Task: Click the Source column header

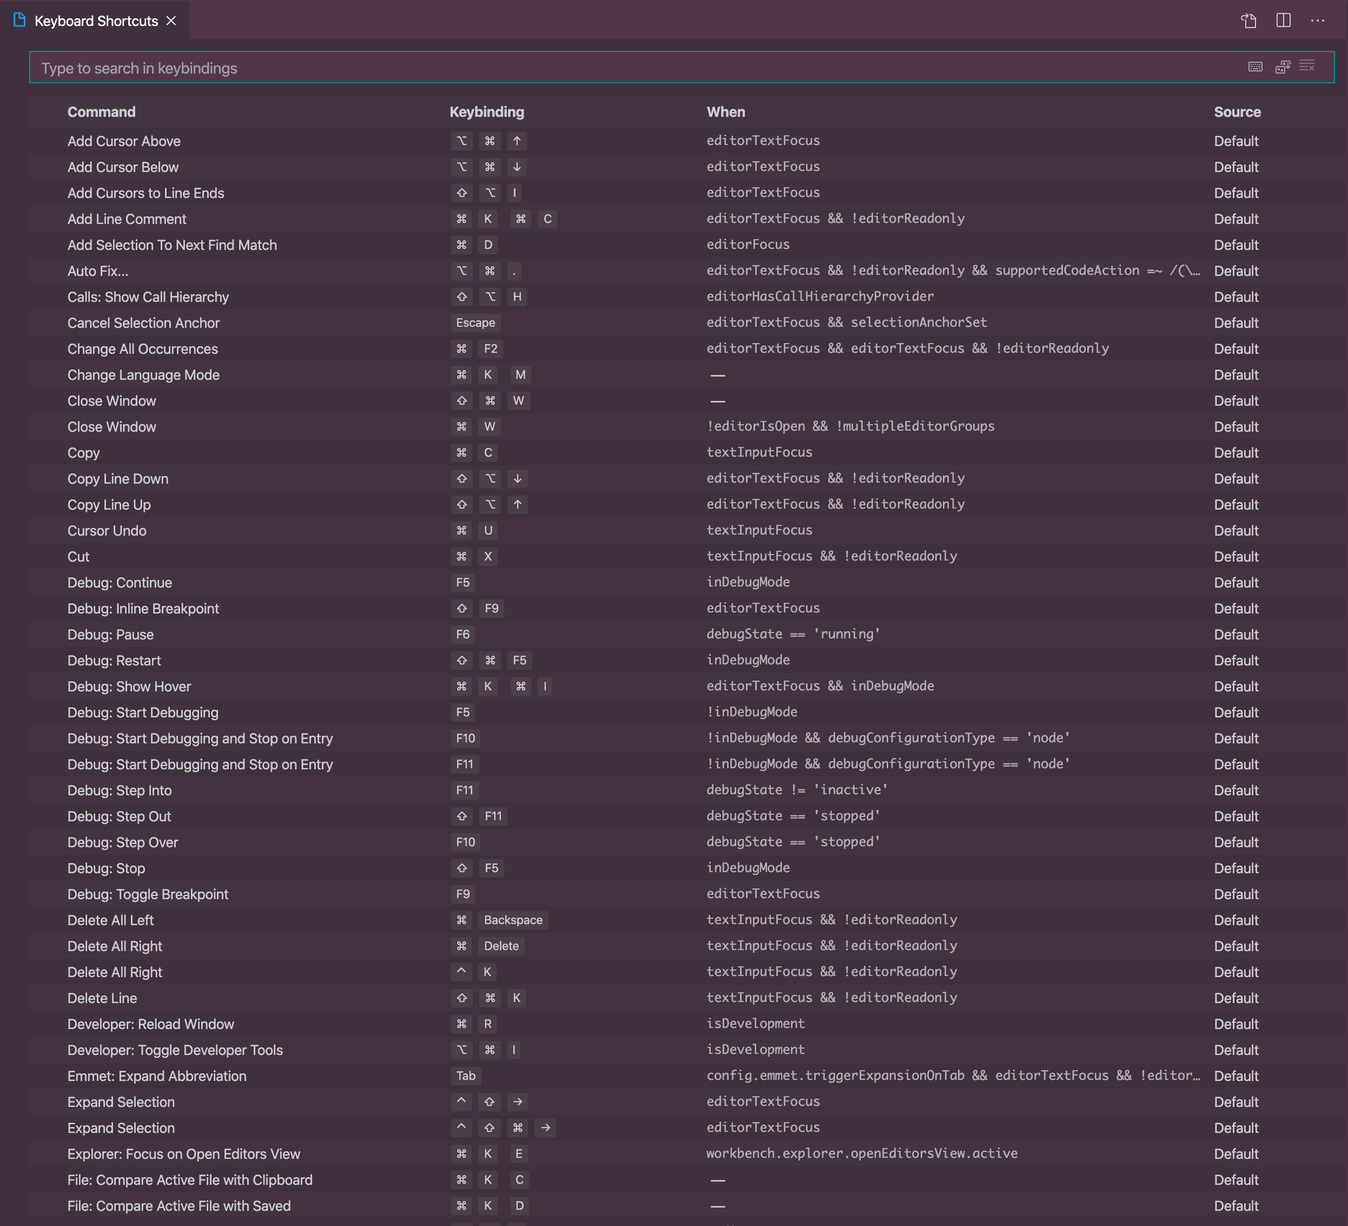Action: (1237, 111)
